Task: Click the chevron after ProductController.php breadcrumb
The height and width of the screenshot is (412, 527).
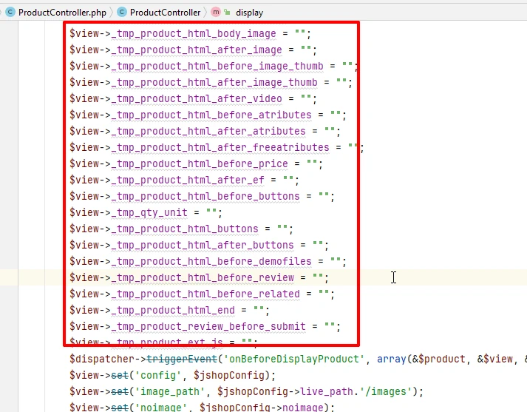Action: (109, 12)
